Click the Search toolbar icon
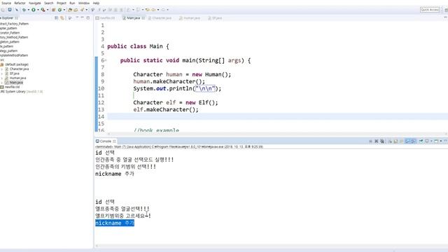Viewport: 448px width, 252px height. click(x=82, y=10)
